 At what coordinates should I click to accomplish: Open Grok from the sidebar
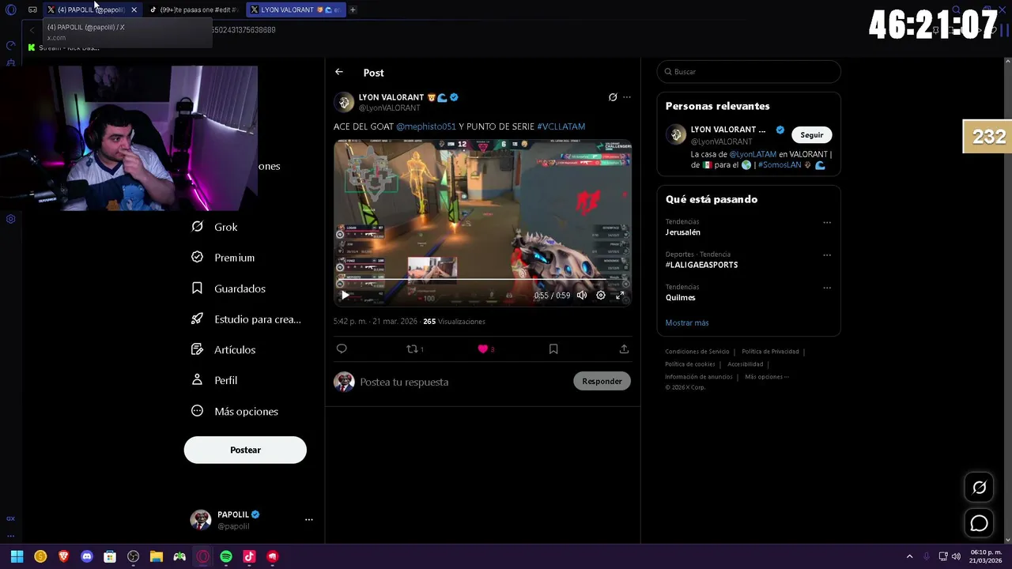click(215, 227)
